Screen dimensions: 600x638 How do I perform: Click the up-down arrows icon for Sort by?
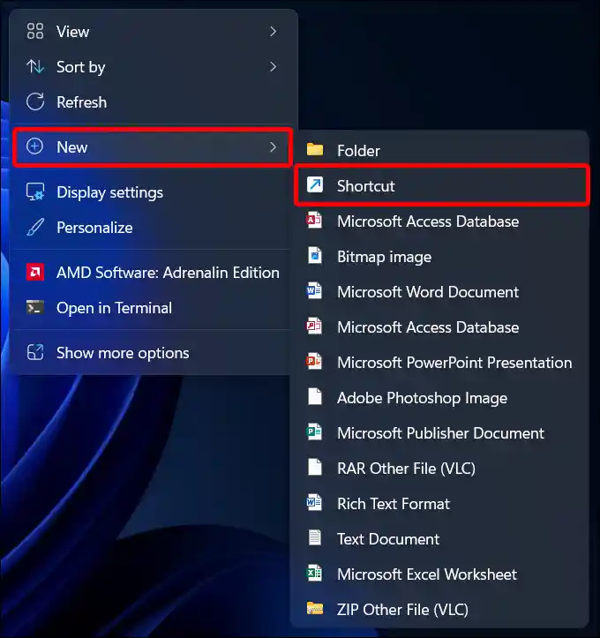coord(35,67)
